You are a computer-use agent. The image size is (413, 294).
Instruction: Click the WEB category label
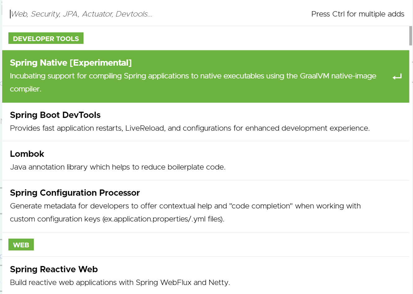coord(21,245)
